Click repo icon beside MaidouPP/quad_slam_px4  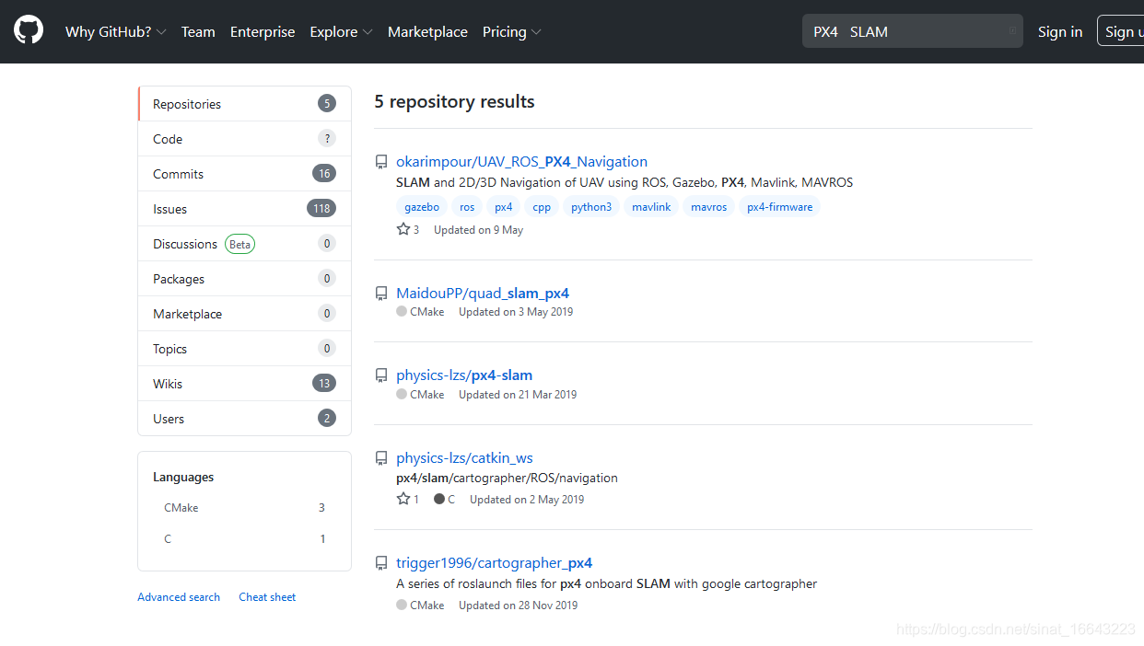(381, 294)
